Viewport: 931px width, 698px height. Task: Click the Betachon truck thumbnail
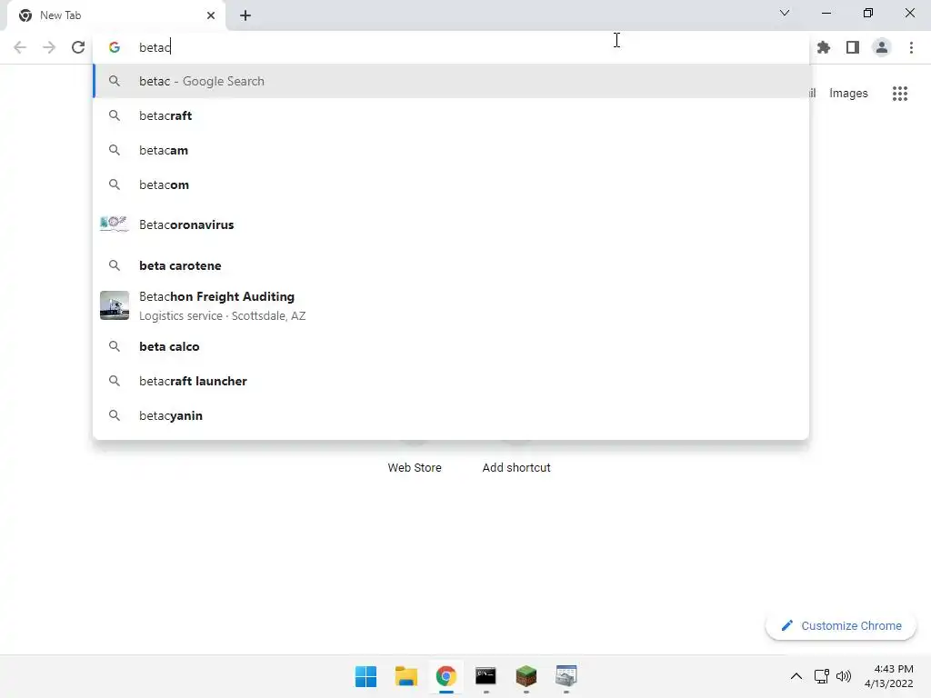[115, 305]
